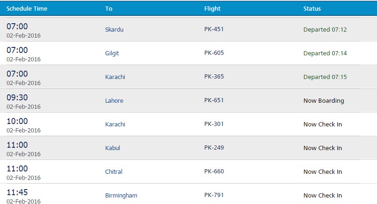This screenshot has width=377, height=204.
Task: Select Karachi destination for flight PK-365
Action: click(x=115, y=77)
